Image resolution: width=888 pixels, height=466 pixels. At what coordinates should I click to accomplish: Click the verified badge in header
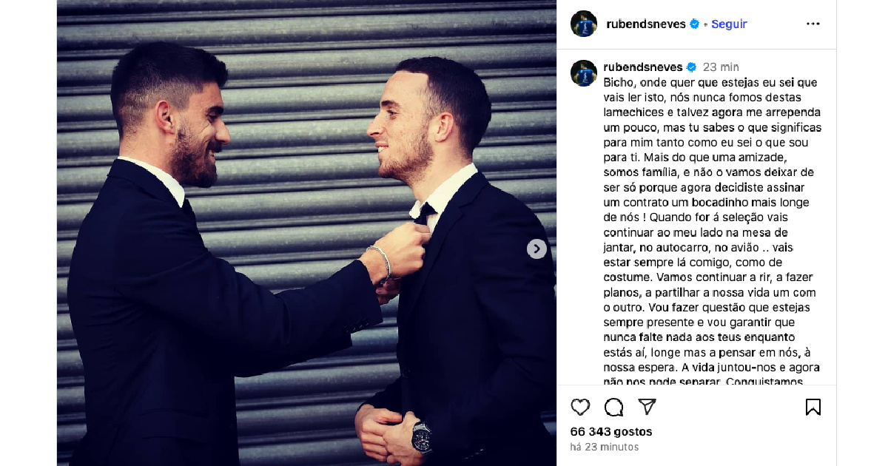pos(694,24)
